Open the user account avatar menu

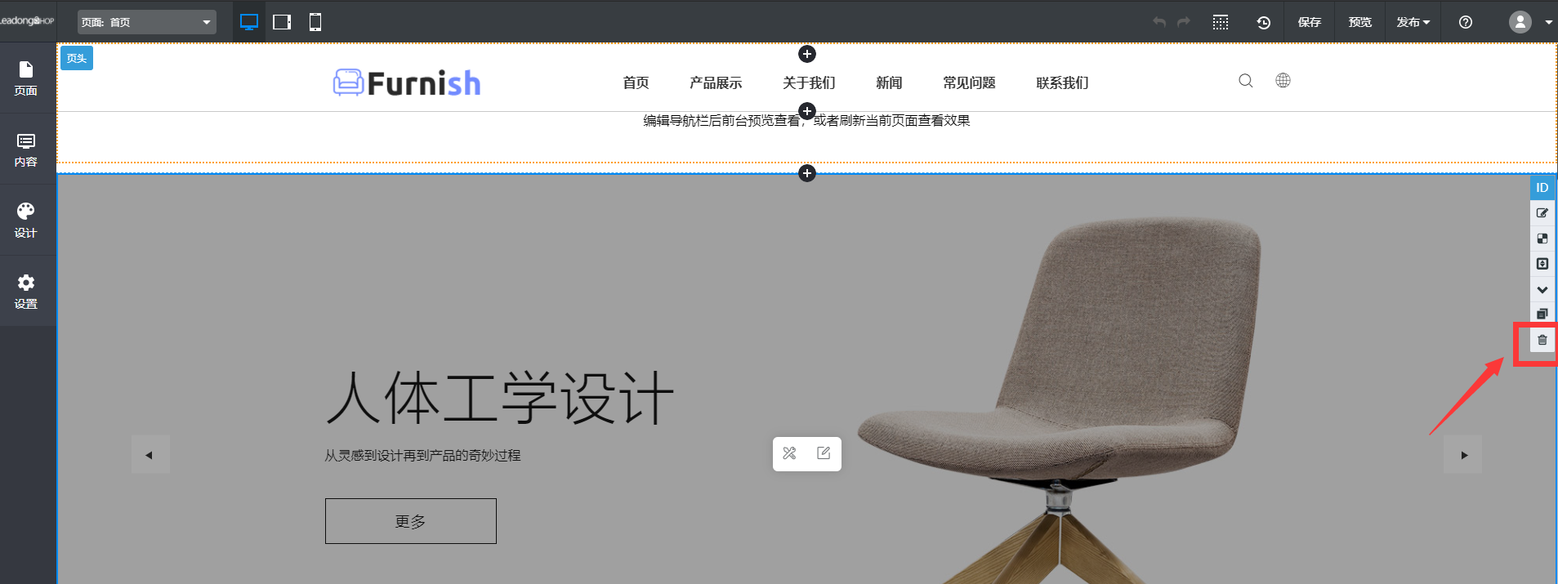1520,22
